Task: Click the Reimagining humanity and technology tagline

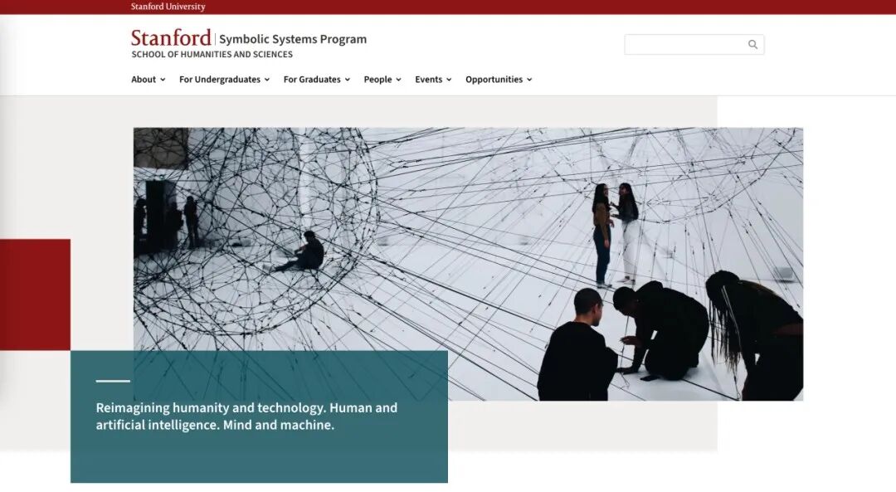Action: click(x=247, y=416)
